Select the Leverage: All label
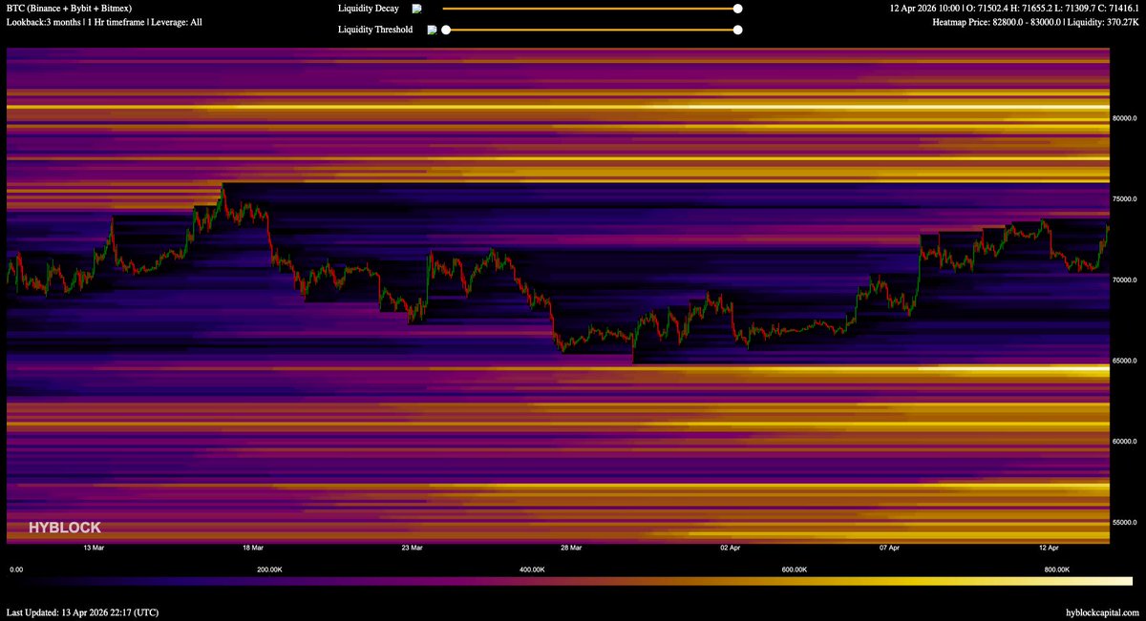This screenshot has width=1146, height=621. [x=177, y=21]
